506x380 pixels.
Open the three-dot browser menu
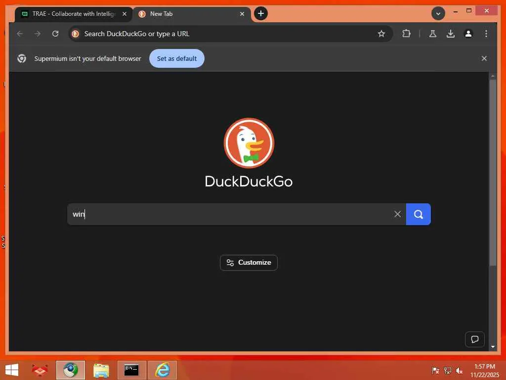point(486,34)
